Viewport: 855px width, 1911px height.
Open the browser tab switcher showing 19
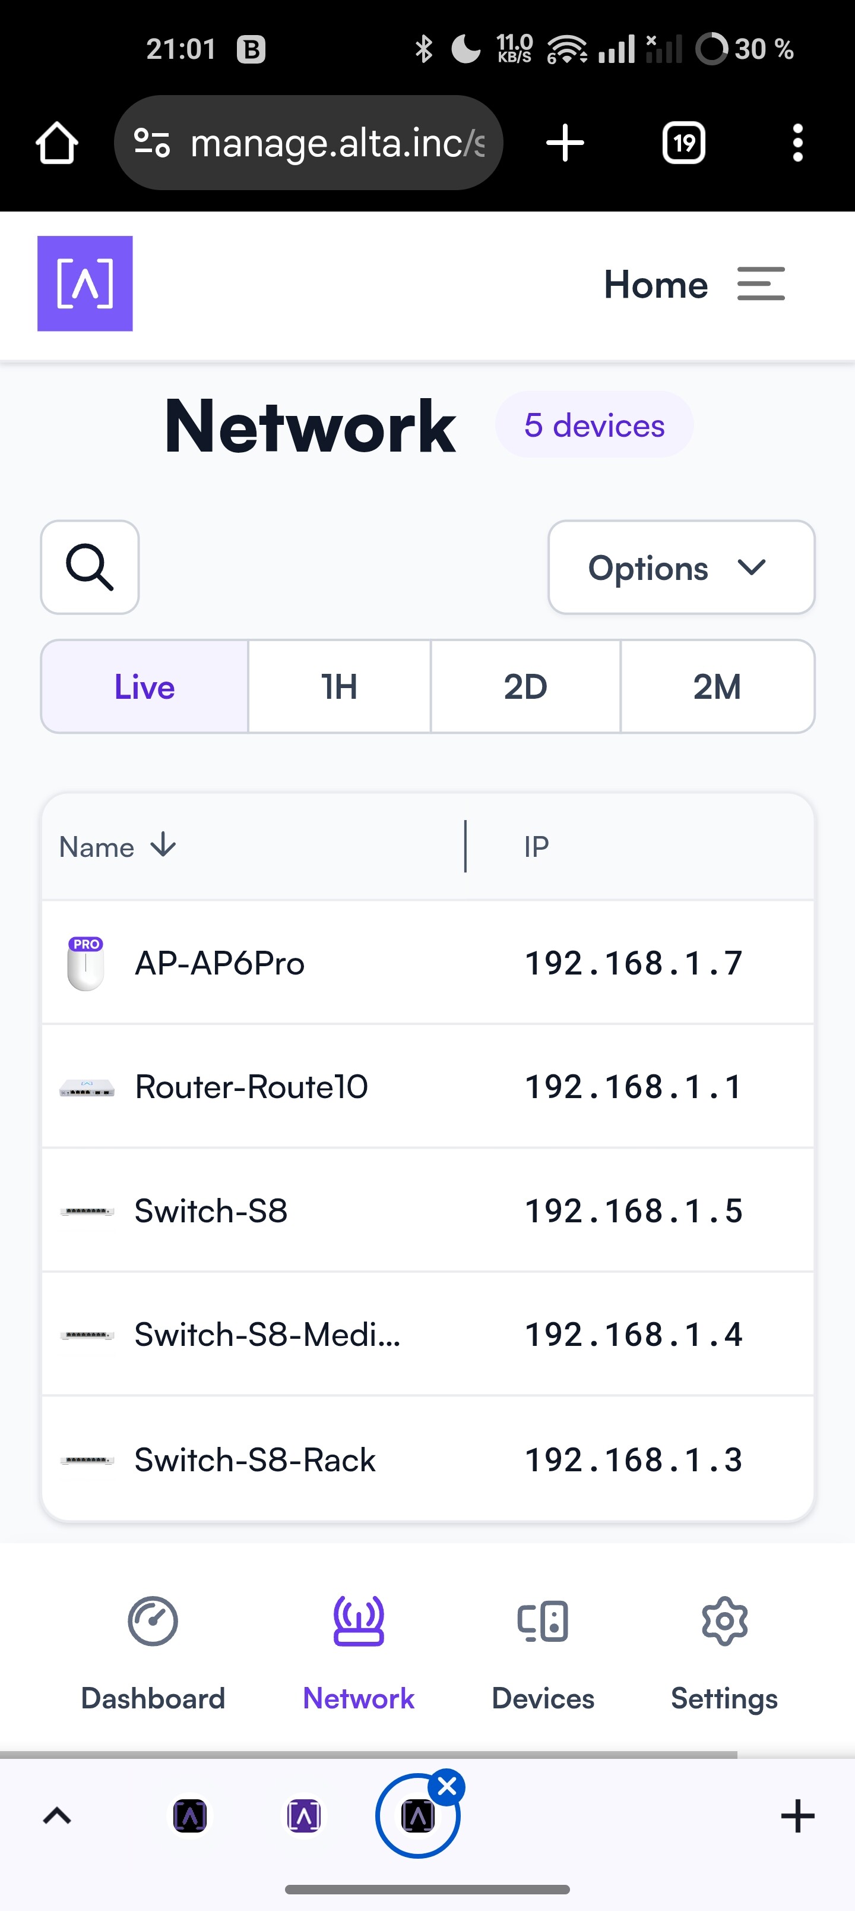tap(684, 143)
